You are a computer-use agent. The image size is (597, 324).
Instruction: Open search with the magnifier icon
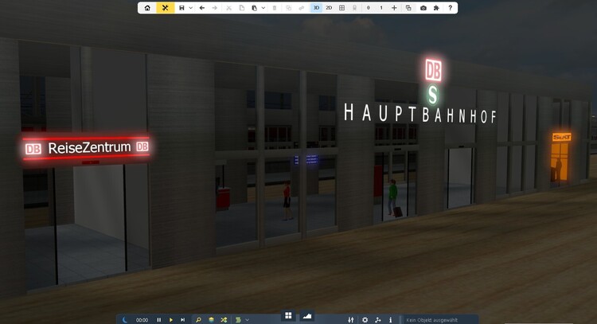(x=198, y=320)
